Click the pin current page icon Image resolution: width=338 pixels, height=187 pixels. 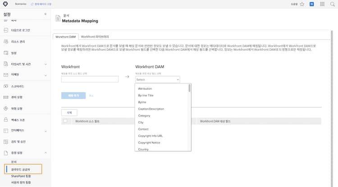pos(32,4)
